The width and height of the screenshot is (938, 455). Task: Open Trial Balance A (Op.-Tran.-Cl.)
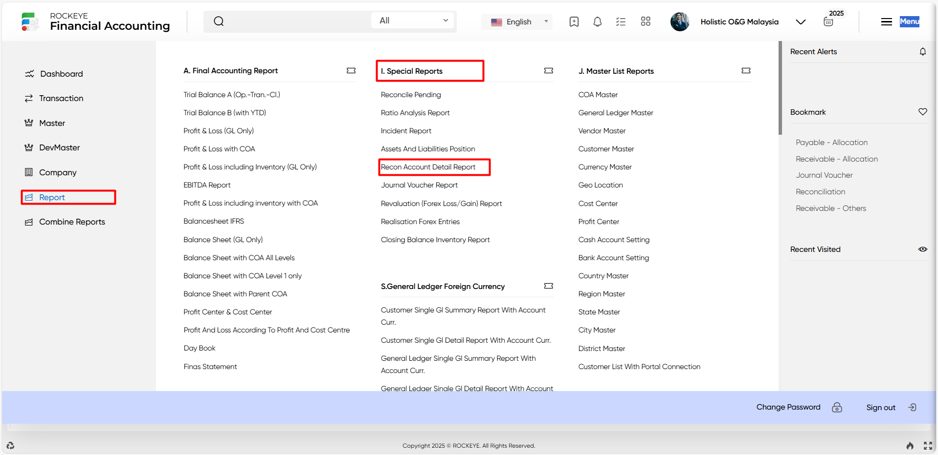tap(232, 95)
